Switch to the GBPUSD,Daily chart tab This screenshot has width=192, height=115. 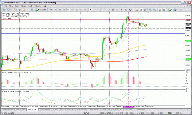tap(8, 109)
